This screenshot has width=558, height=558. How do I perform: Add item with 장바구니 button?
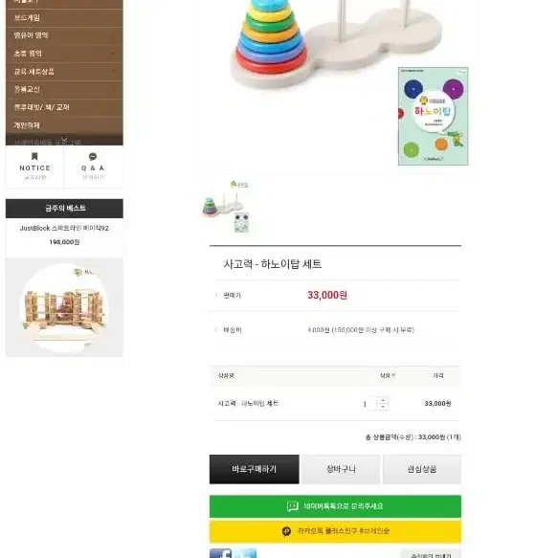click(x=341, y=469)
